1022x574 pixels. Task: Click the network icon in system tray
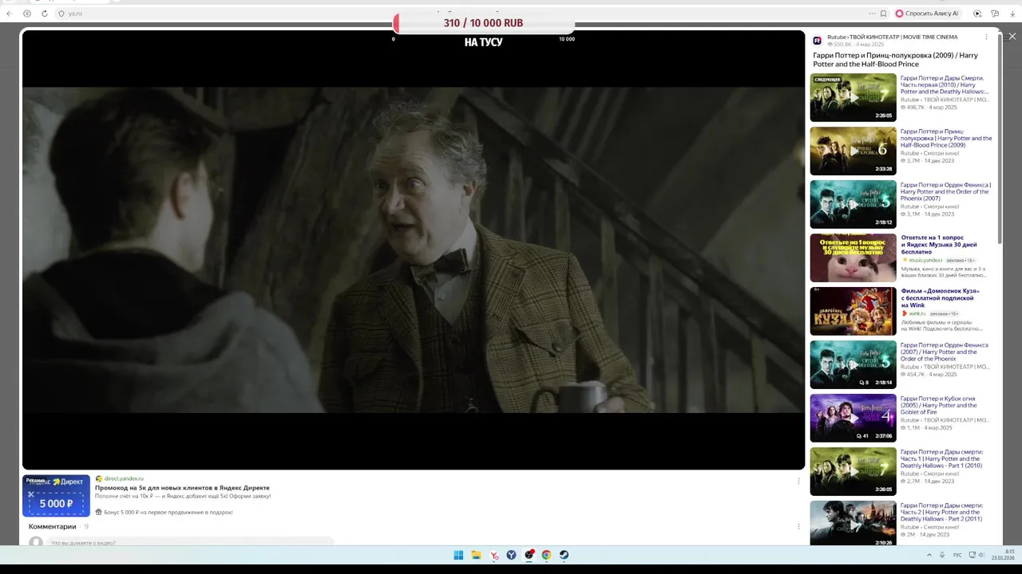(971, 555)
